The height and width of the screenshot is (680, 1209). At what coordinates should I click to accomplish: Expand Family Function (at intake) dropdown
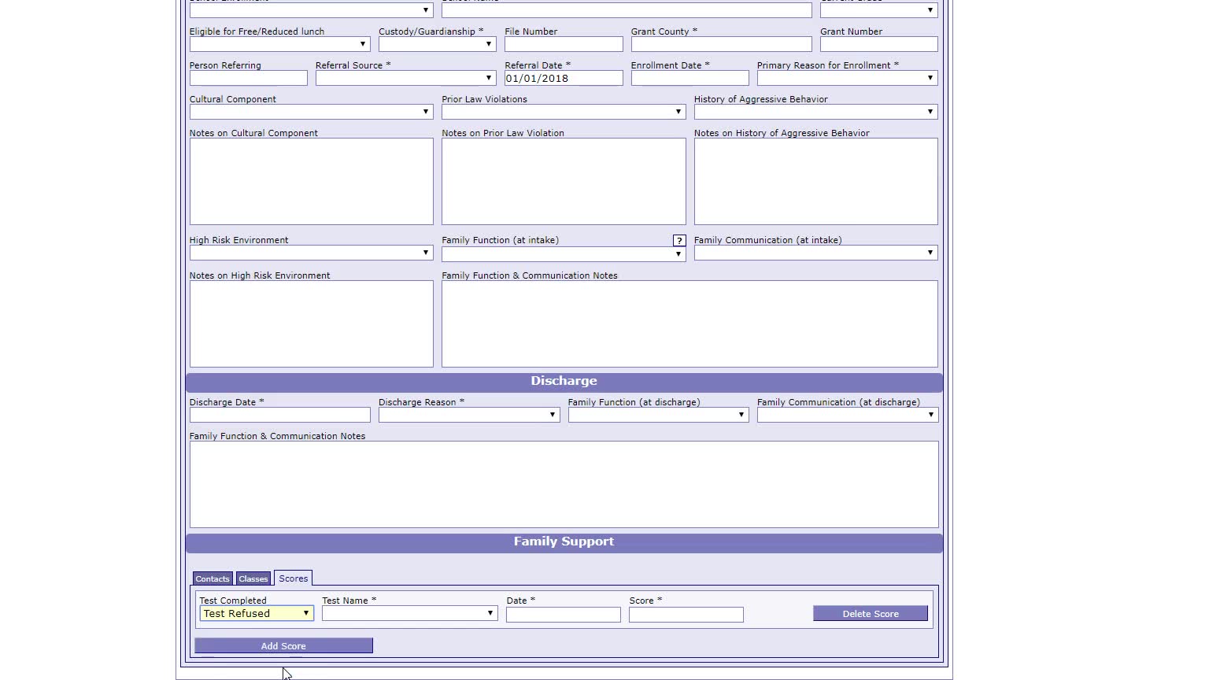coord(564,254)
